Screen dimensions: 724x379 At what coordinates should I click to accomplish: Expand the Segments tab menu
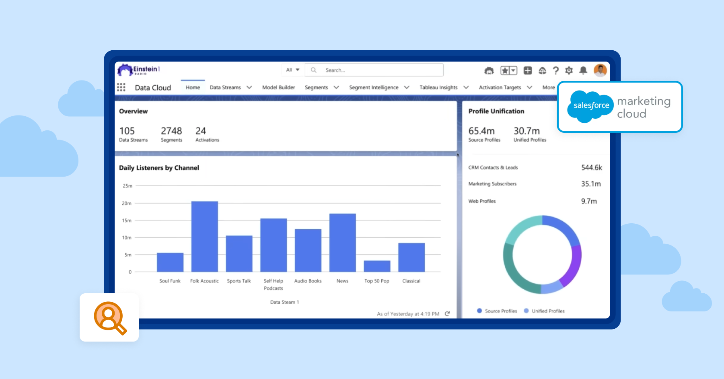pos(336,87)
